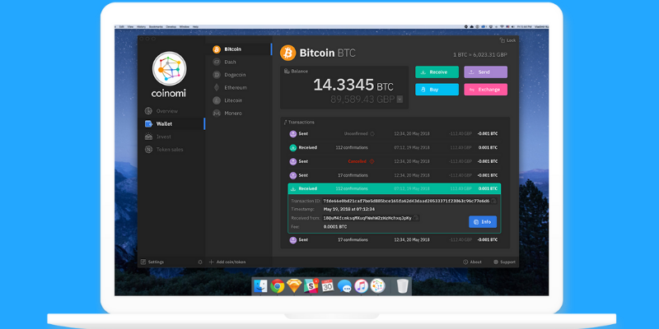Click the red Cancelled warning icon
This screenshot has width=659, height=329.
pyautogui.click(x=372, y=161)
